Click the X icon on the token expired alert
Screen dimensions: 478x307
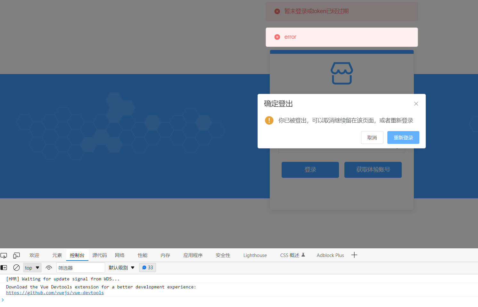(x=277, y=11)
